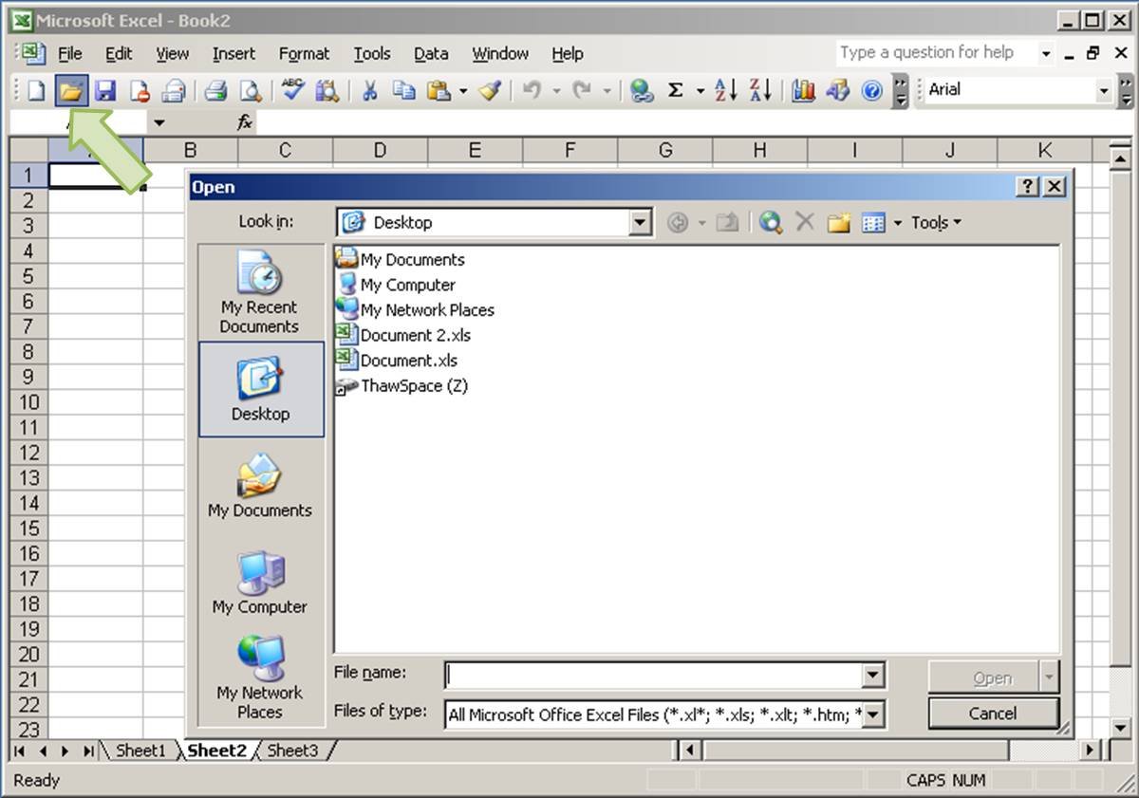Click the Save floppy disk toolbar icon
1139x798 pixels.
tap(104, 90)
